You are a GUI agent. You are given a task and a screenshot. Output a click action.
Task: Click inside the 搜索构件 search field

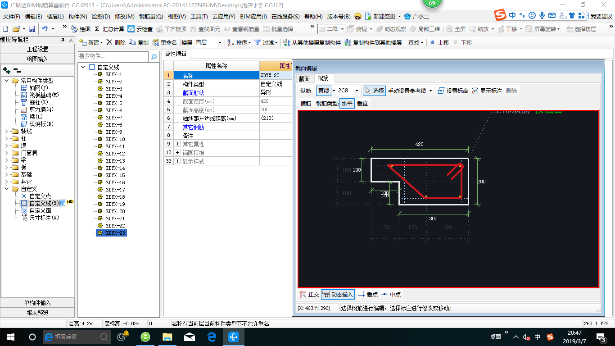pos(113,56)
